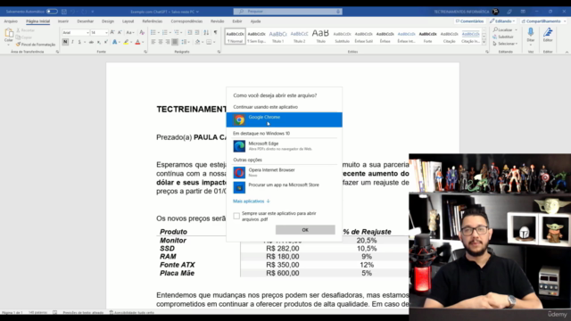Viewport: 571px width, 321px height.
Task: Click the align right icon
Action: (x=168, y=42)
